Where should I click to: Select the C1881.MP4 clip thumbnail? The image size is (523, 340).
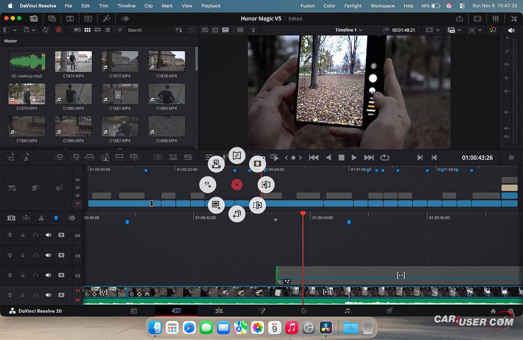click(120, 94)
